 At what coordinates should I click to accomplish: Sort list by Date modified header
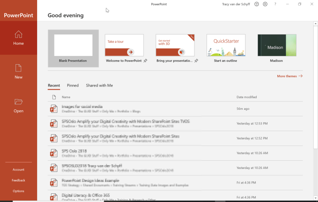[247, 97]
